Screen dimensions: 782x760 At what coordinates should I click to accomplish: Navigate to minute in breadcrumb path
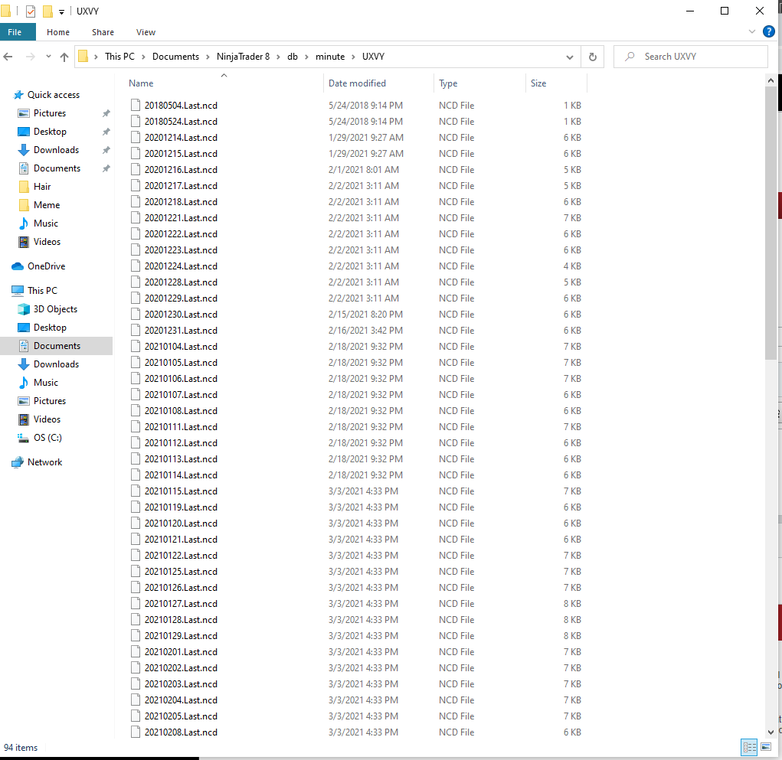pyautogui.click(x=329, y=57)
